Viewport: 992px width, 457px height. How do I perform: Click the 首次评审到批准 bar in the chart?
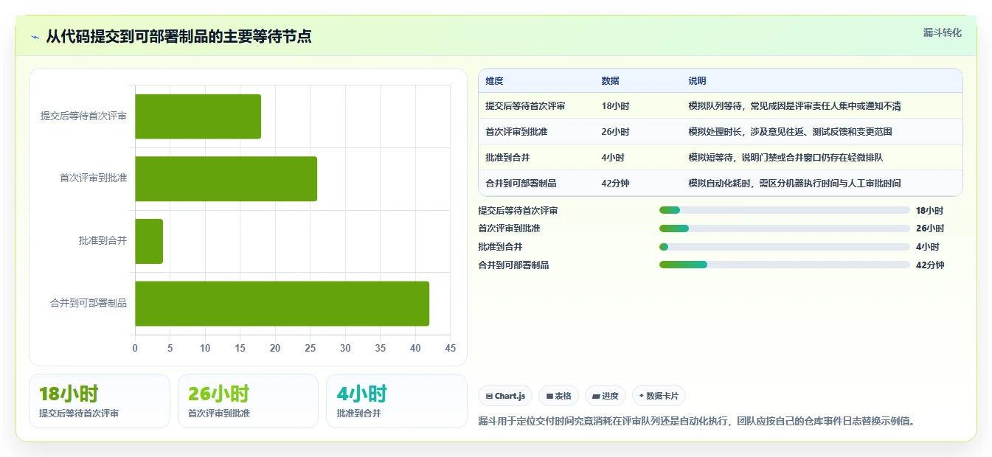(x=226, y=178)
